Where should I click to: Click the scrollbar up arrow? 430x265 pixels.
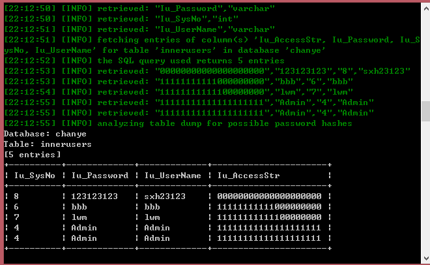(x=426, y=8)
